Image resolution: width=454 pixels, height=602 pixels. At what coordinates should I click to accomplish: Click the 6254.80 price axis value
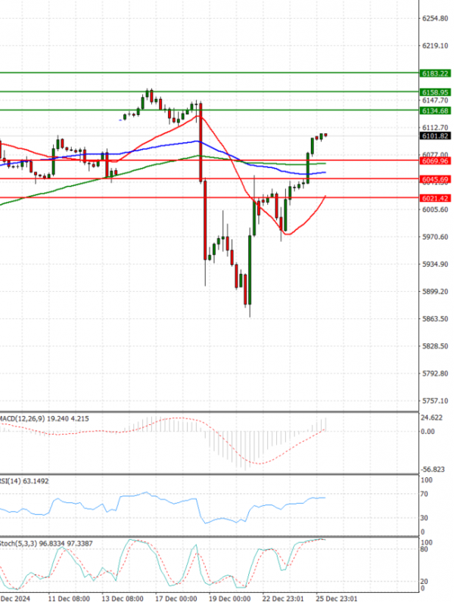click(435, 18)
